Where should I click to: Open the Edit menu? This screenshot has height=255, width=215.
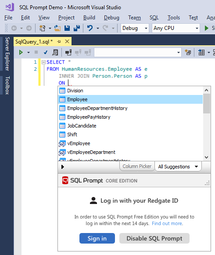click(x=25, y=18)
